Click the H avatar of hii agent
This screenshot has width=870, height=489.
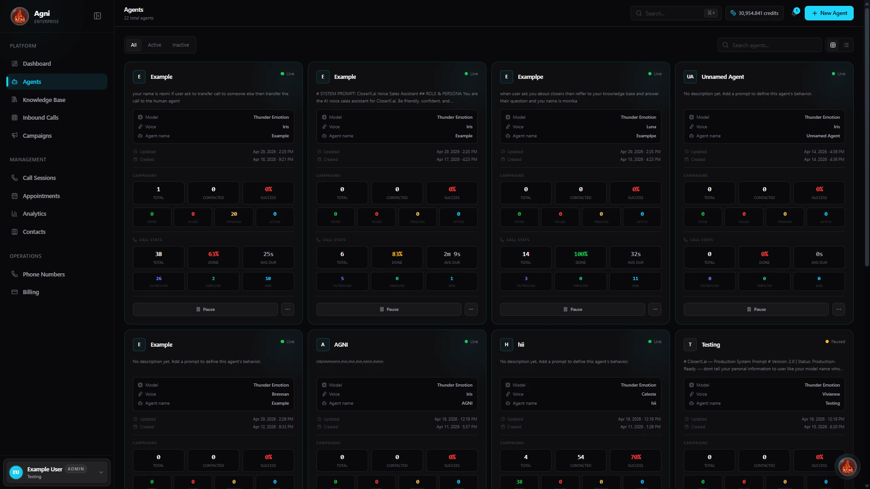[x=506, y=344]
